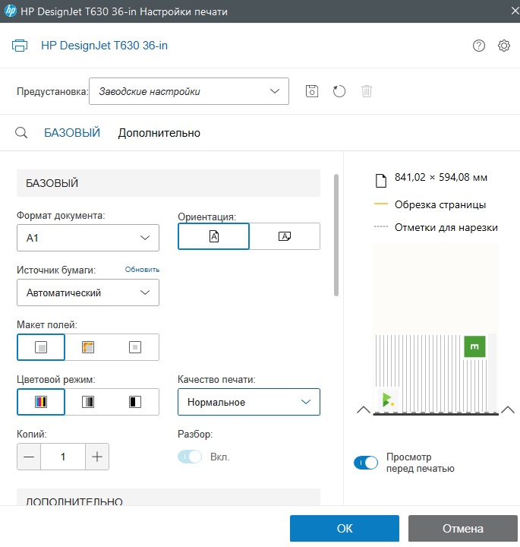
Task: Select grayscale print mode
Action: coord(88,402)
